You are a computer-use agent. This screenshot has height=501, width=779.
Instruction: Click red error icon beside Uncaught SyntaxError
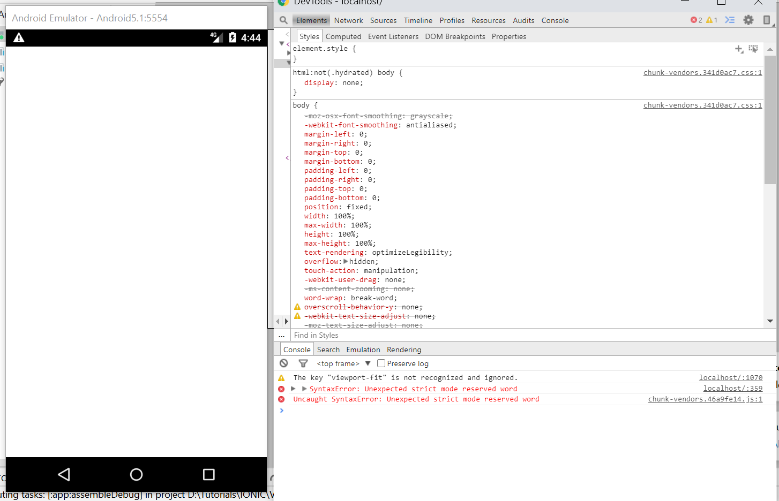(281, 399)
